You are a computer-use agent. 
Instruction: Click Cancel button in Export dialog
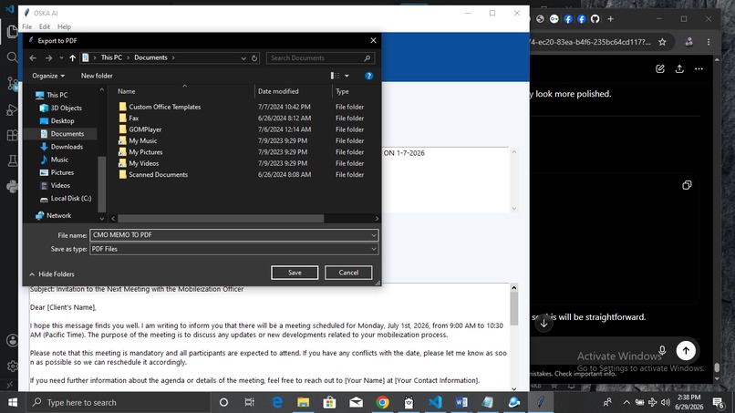pos(348,273)
